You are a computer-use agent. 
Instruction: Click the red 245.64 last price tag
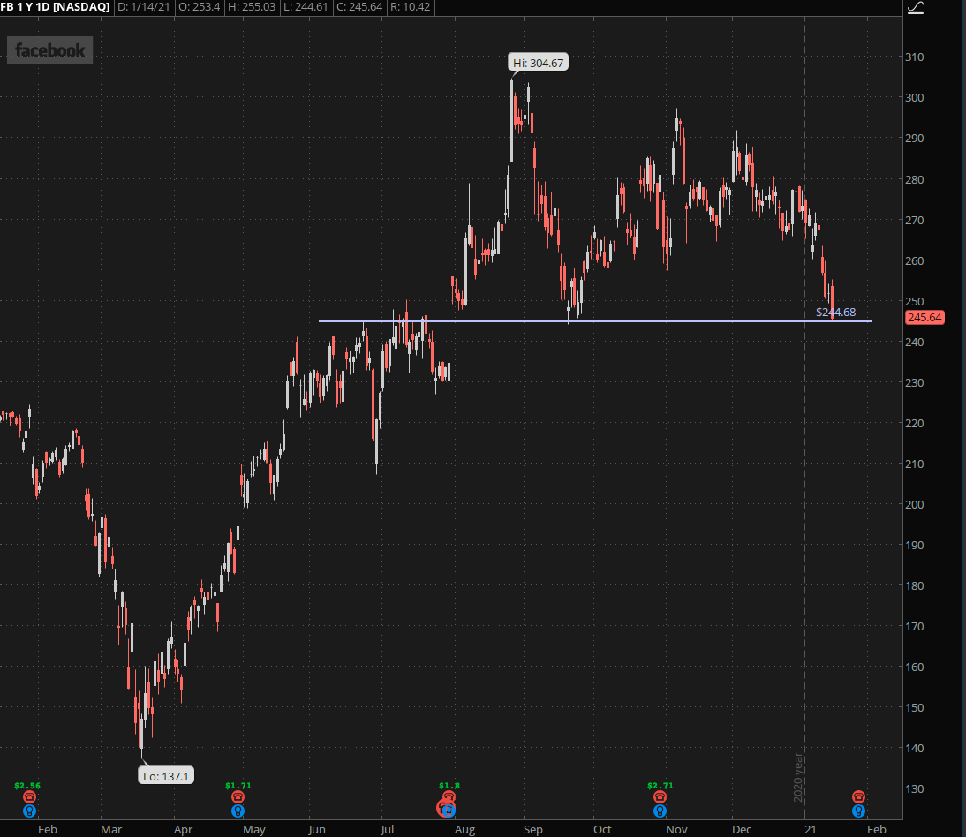point(924,318)
